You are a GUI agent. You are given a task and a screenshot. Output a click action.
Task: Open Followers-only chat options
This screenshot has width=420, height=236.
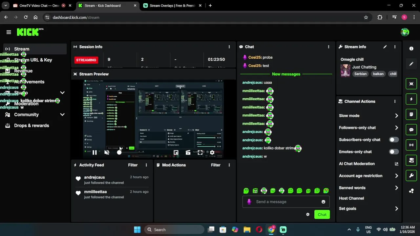(368, 128)
